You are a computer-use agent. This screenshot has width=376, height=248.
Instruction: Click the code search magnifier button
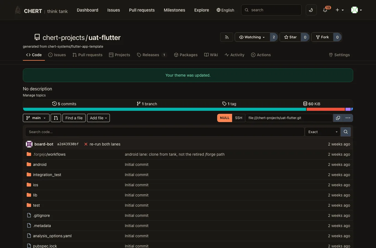[346, 132]
